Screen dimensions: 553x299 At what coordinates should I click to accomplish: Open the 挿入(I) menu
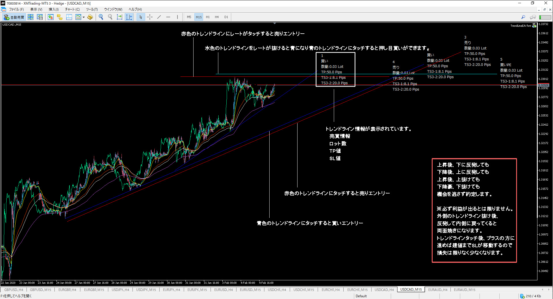54,9
